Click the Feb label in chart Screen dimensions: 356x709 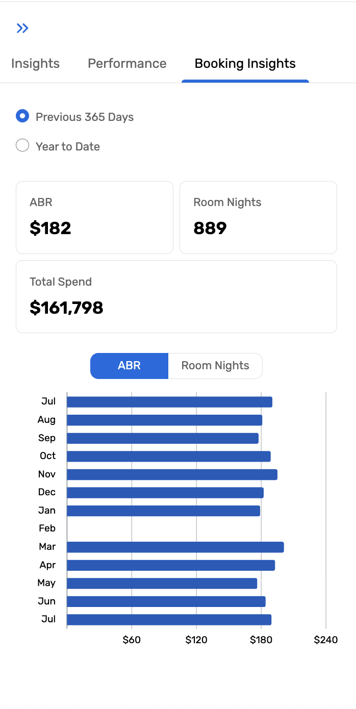[x=47, y=528]
